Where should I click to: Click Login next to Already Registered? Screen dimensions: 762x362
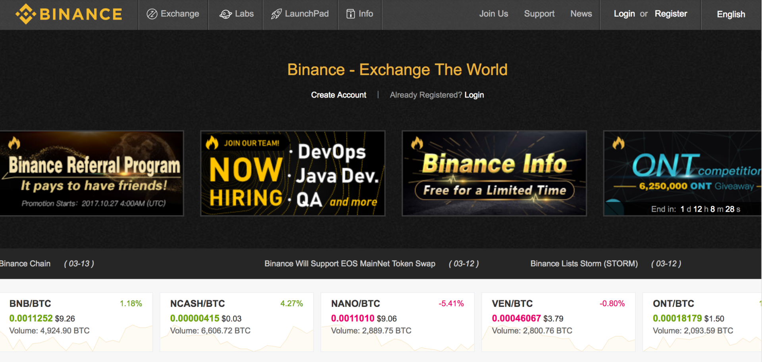[474, 95]
